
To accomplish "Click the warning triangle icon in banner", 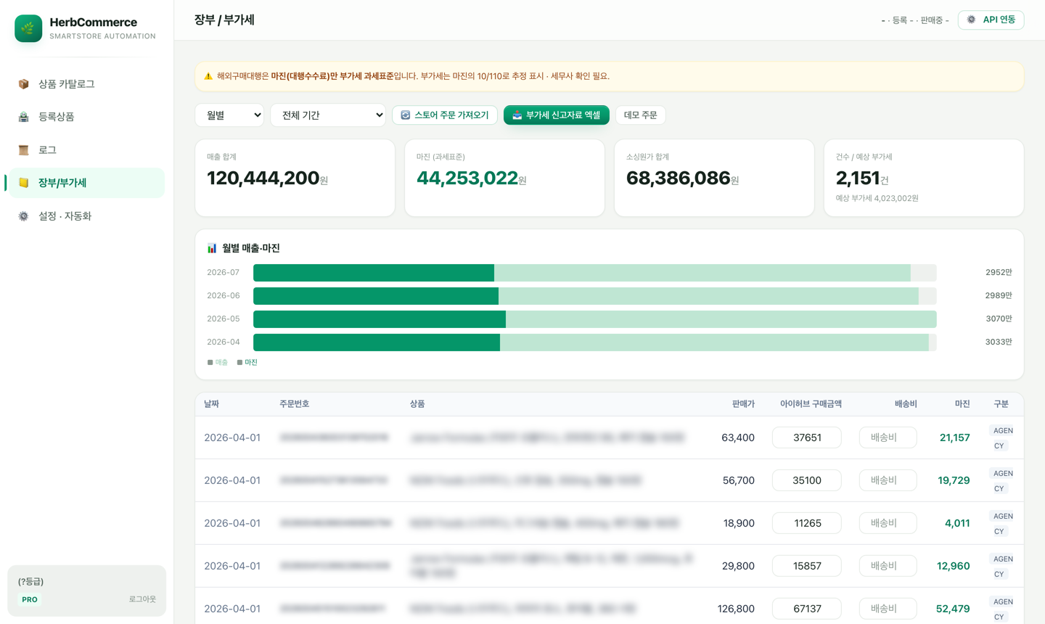I will coord(208,76).
